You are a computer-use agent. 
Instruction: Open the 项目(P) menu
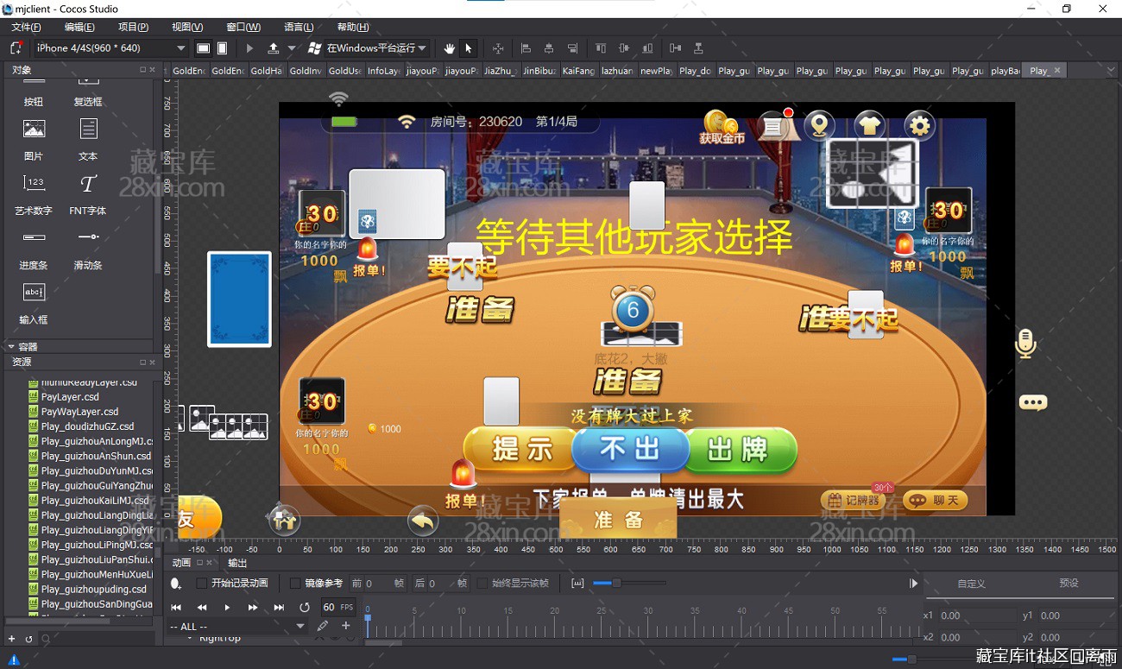coord(133,28)
